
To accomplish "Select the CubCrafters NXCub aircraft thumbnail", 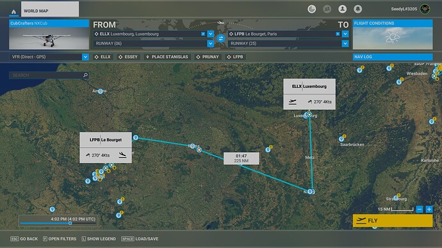I will (49, 35).
